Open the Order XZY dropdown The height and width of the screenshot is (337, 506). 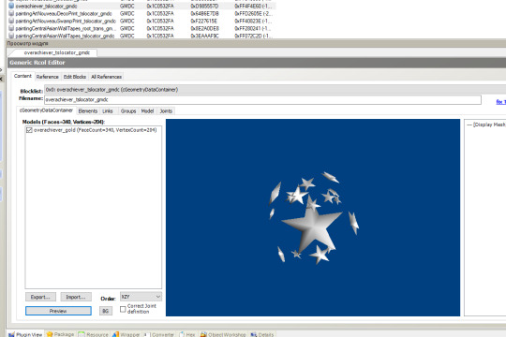pyautogui.click(x=141, y=297)
